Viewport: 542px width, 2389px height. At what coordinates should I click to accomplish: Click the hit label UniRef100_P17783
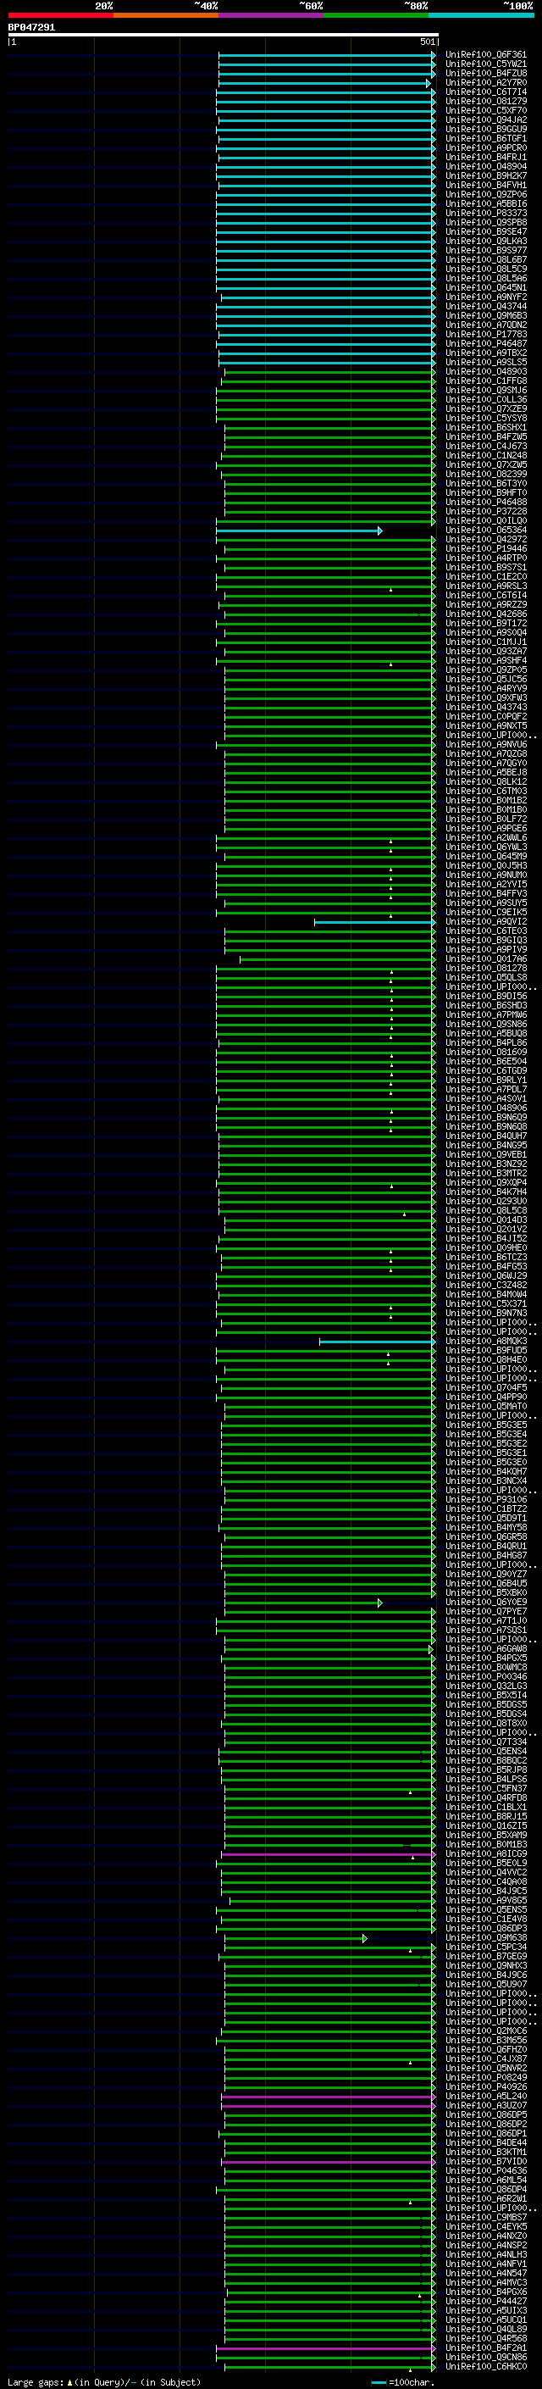tap(485, 335)
